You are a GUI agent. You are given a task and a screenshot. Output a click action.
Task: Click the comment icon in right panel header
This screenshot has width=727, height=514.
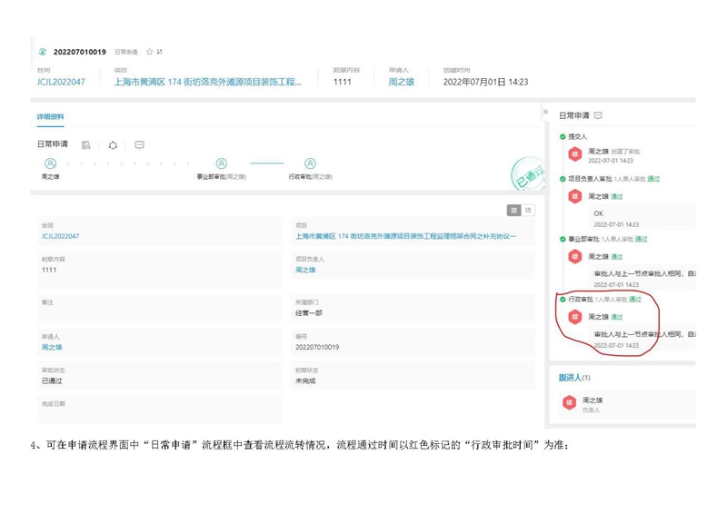pyautogui.click(x=598, y=116)
